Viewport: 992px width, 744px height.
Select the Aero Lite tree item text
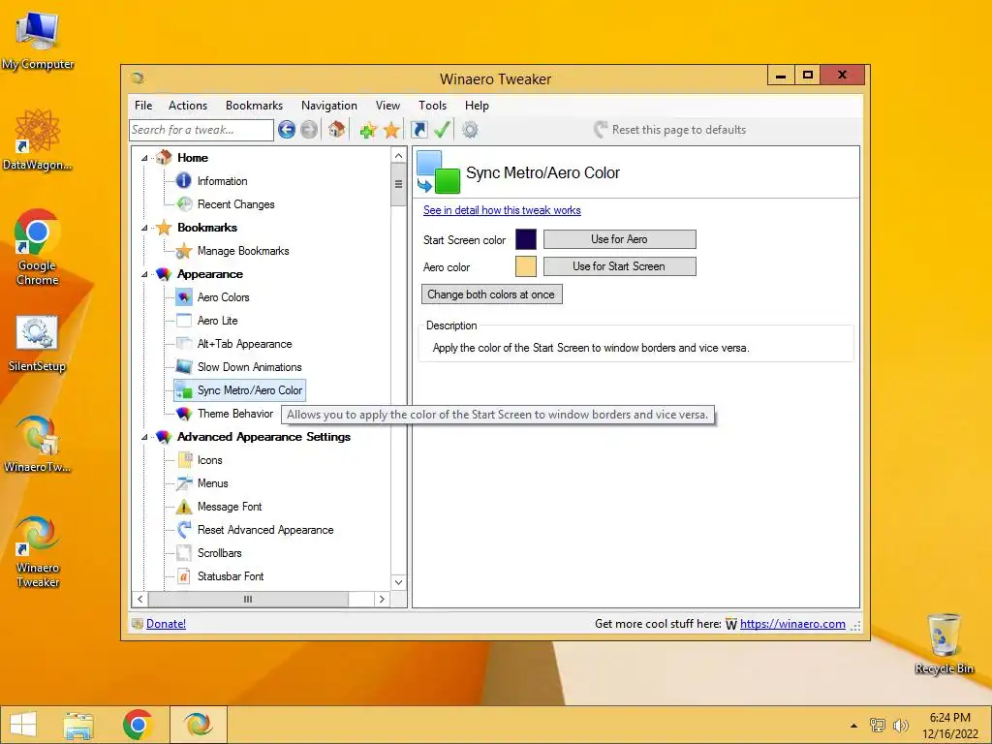pyautogui.click(x=218, y=321)
